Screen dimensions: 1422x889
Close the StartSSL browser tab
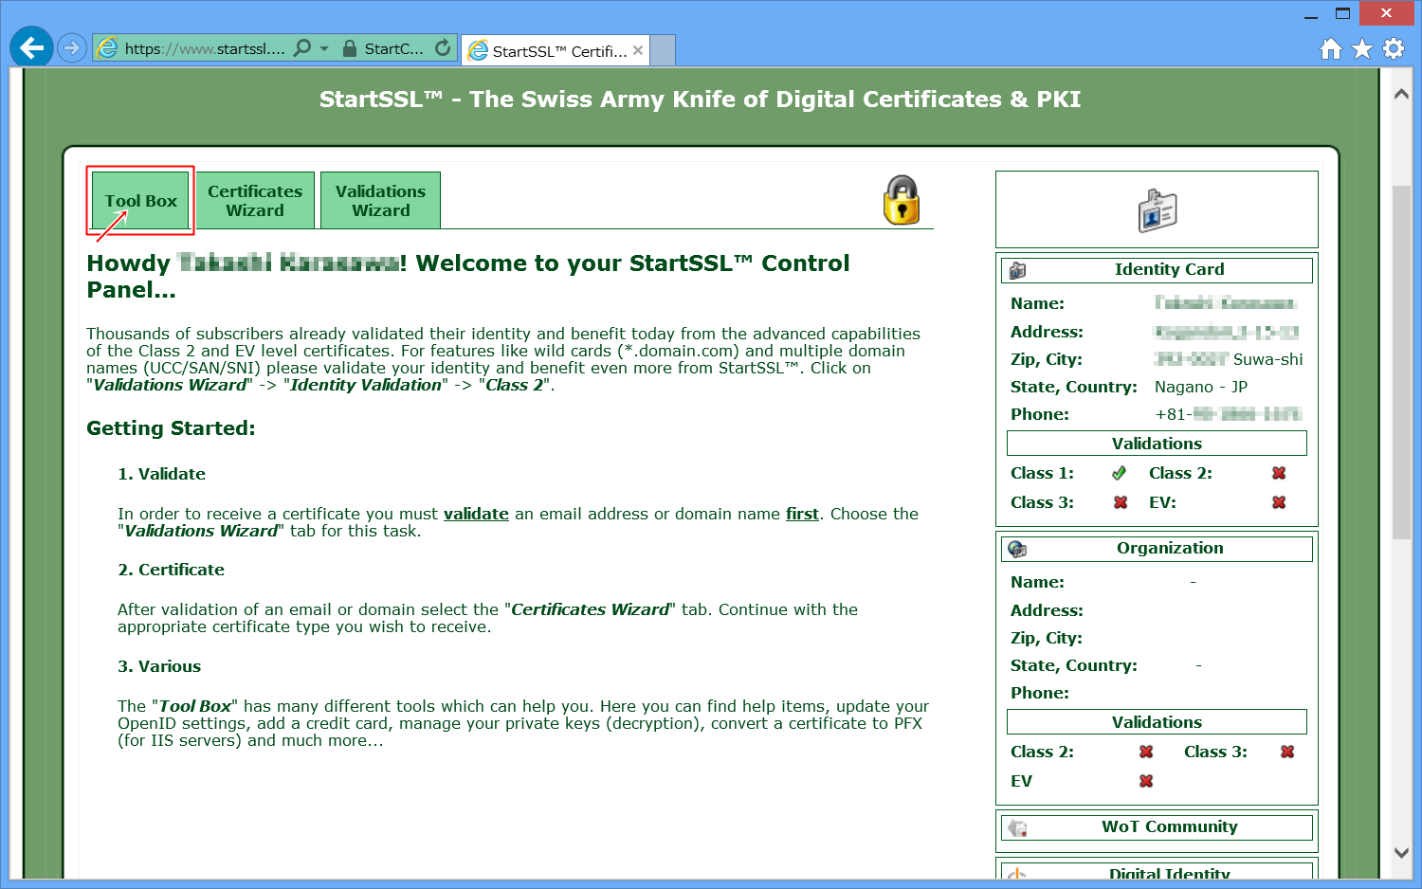(x=638, y=50)
